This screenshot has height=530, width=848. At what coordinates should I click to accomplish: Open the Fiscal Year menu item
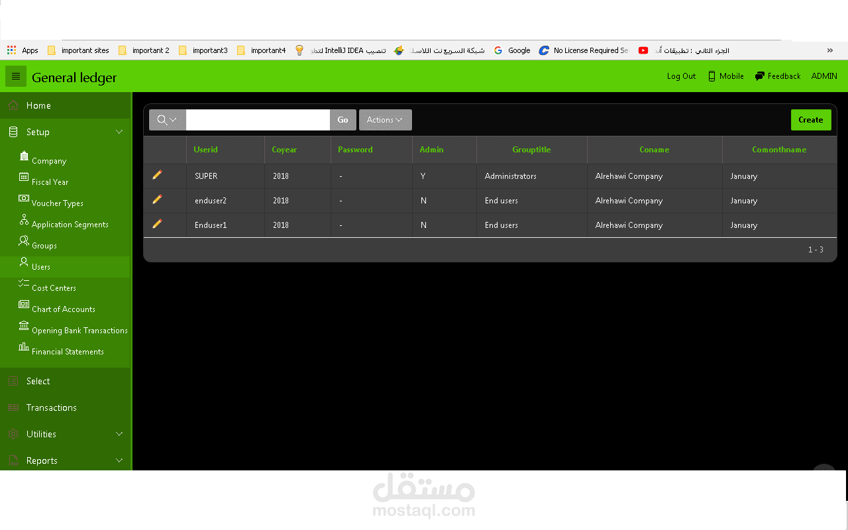click(x=50, y=182)
